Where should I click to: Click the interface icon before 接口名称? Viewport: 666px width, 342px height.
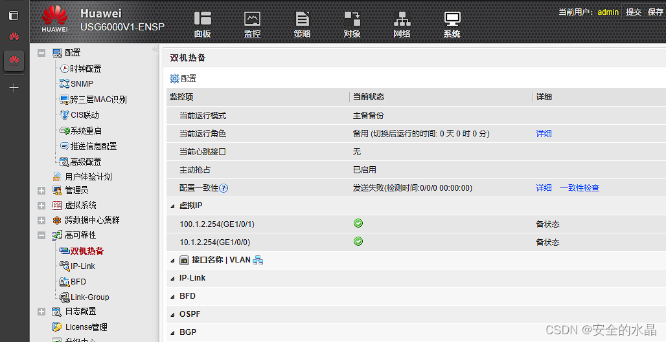[x=184, y=260]
